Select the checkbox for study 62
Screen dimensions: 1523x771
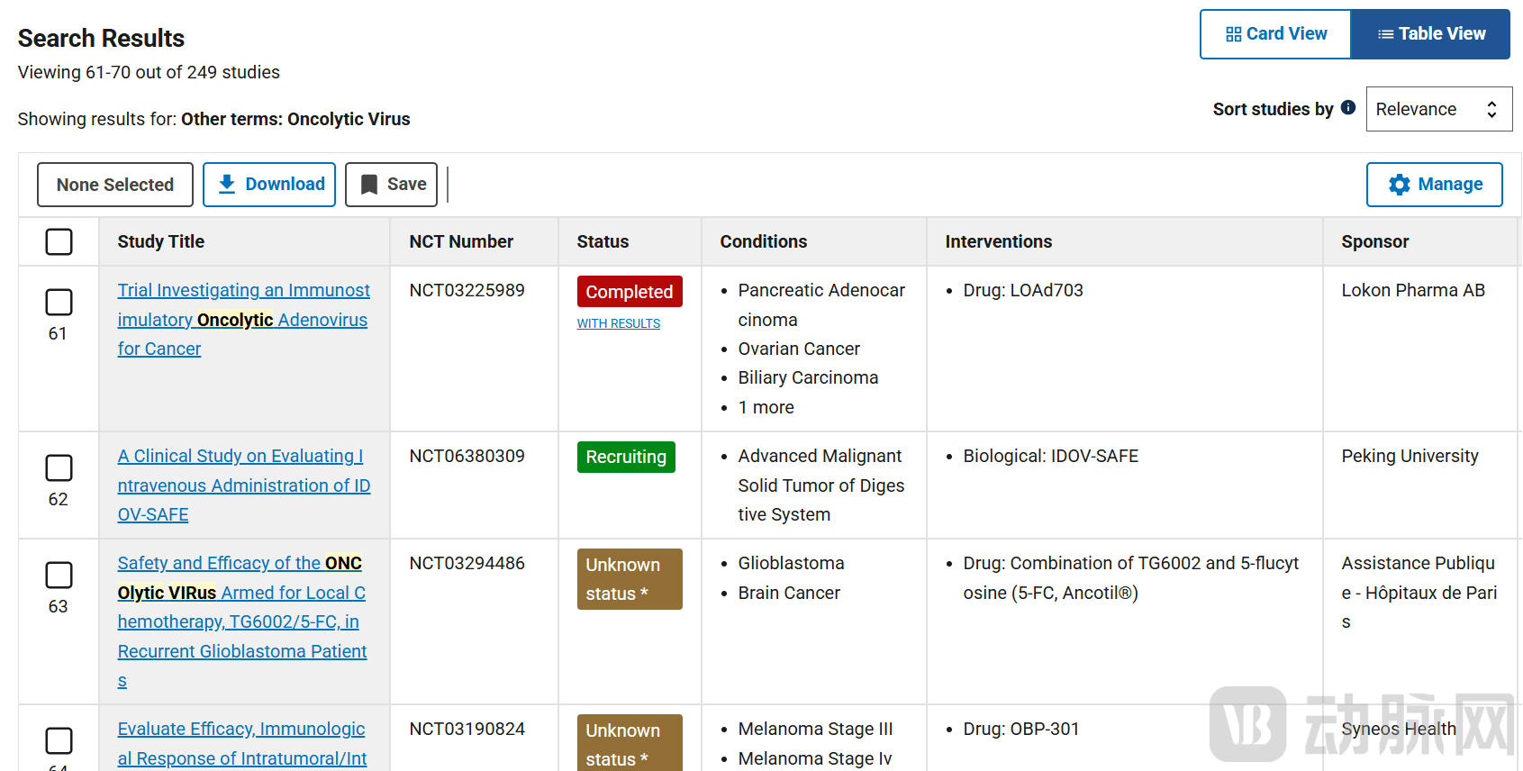[x=59, y=467]
